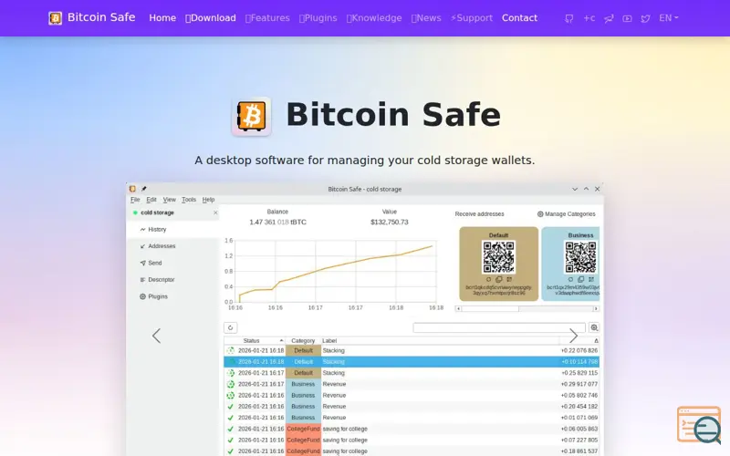Screen dimensions: 730x456
Task: Select the transaction row with +0.22 076 826
Action: tap(412, 350)
